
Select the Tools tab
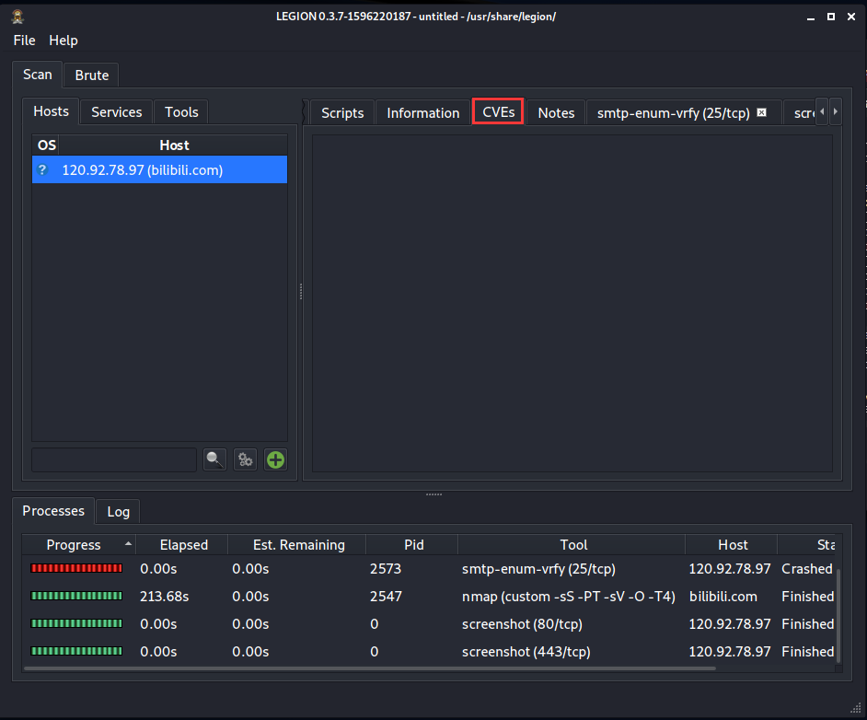coord(181,112)
